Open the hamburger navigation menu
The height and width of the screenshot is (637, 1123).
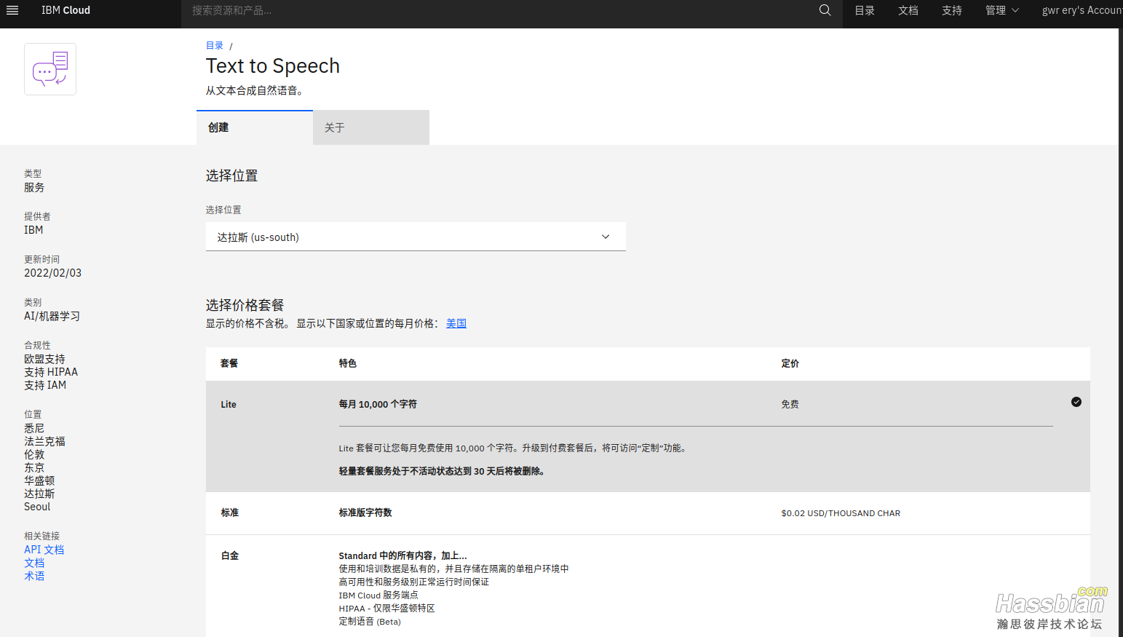coord(12,10)
